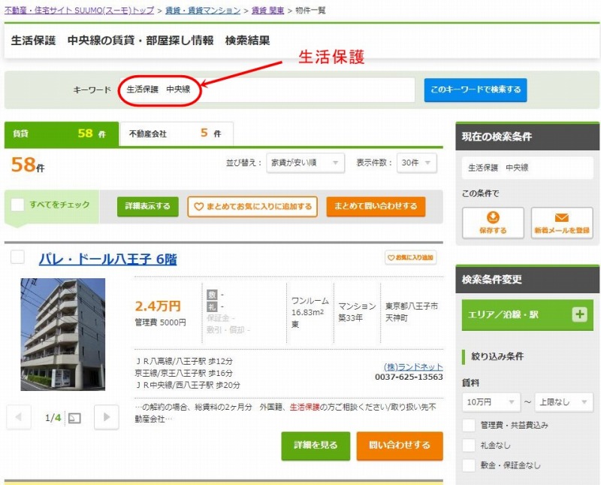Go to previous property photo arrow
This screenshot has height=485, width=601.
[19, 417]
